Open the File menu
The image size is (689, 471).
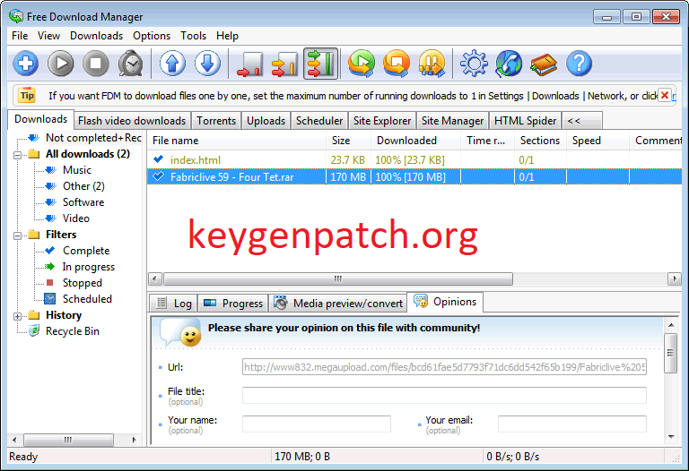click(20, 36)
